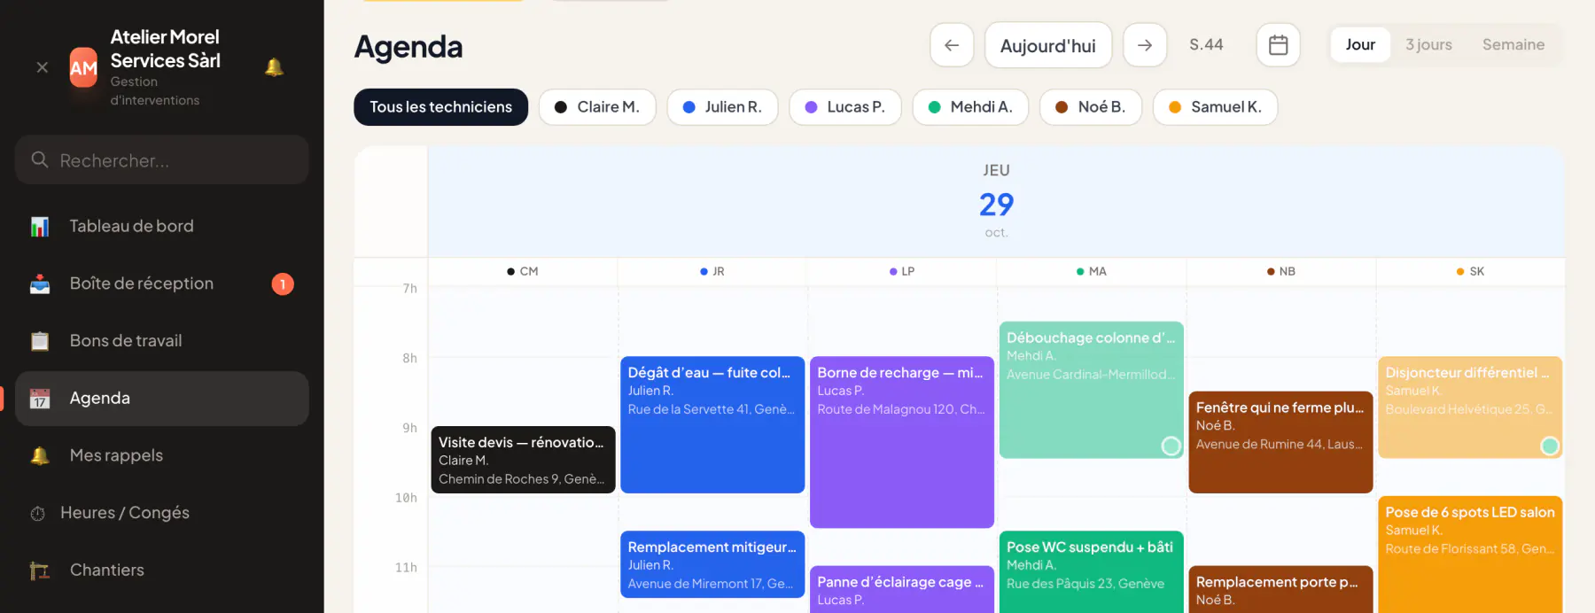
Task: Filter agenda by Noé B.
Action: (x=1091, y=107)
